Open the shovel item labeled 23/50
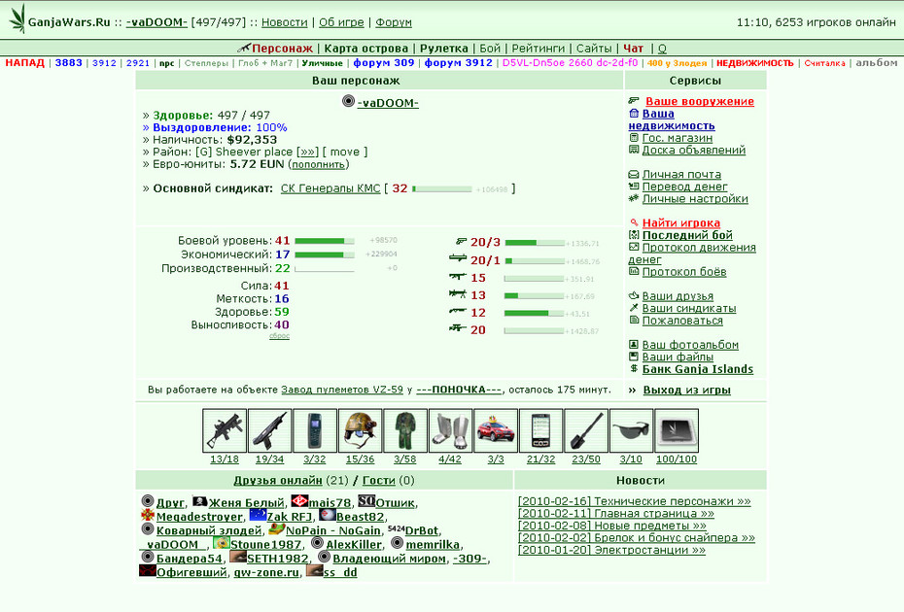This screenshot has width=904, height=612. click(586, 430)
